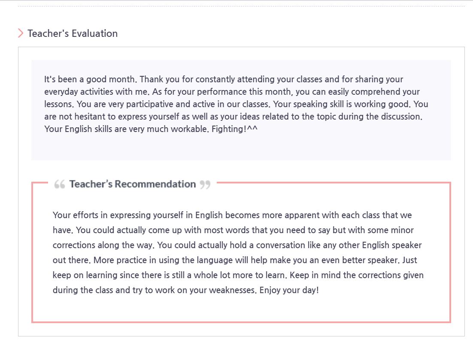
Task: Click the closing quotation mark icon
Action: [x=205, y=184]
